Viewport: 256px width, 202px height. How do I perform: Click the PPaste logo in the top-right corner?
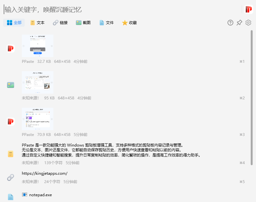pyautogui.click(x=248, y=9)
